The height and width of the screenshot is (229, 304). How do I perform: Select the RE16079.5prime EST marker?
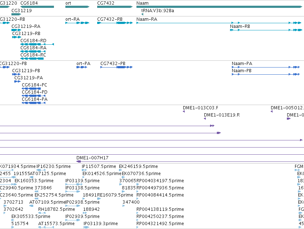point(99,199)
